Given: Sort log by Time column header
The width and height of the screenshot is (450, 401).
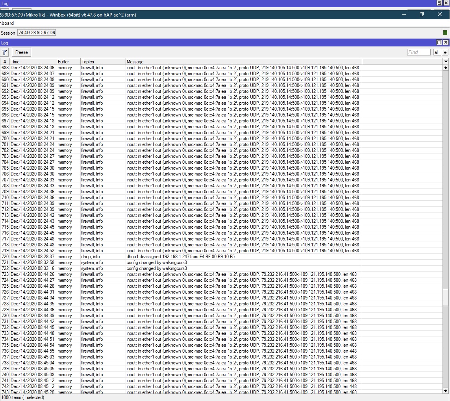Looking at the screenshot, I should pyautogui.click(x=33, y=62).
